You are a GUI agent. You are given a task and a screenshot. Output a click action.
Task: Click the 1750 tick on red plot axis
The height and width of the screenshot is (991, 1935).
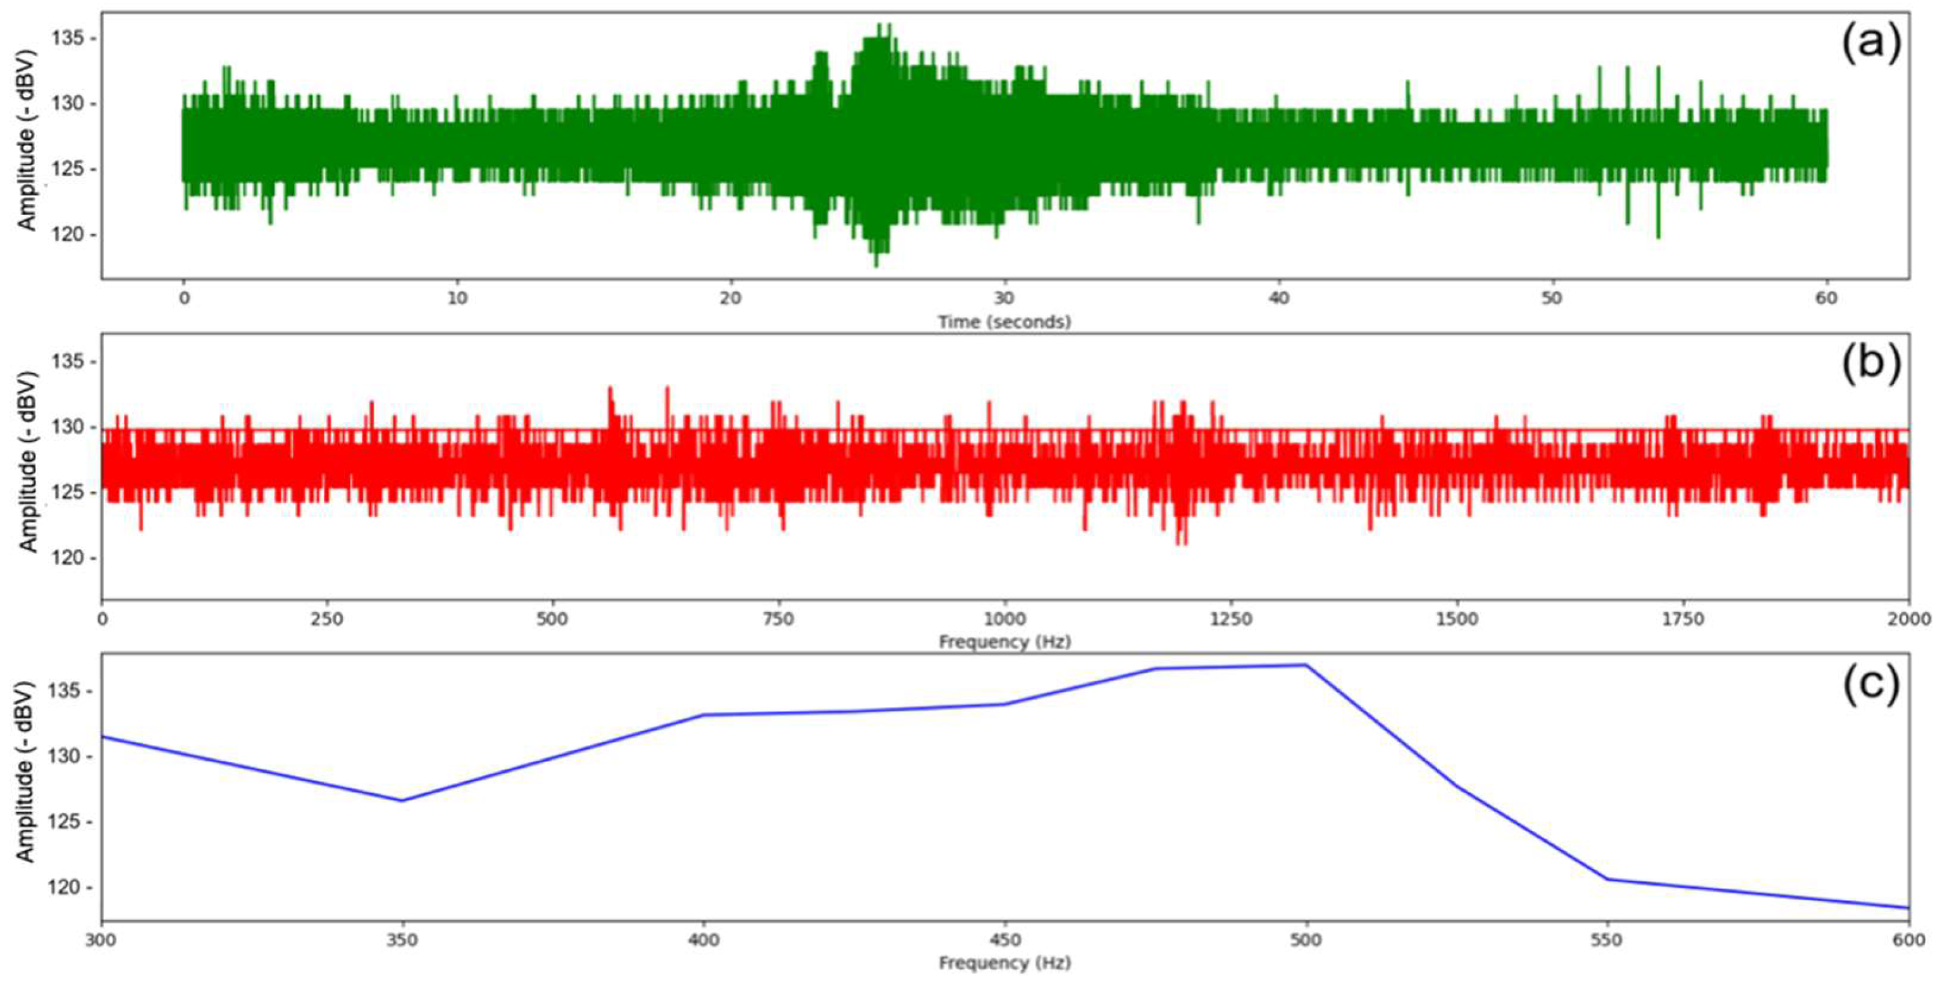pos(1683,619)
